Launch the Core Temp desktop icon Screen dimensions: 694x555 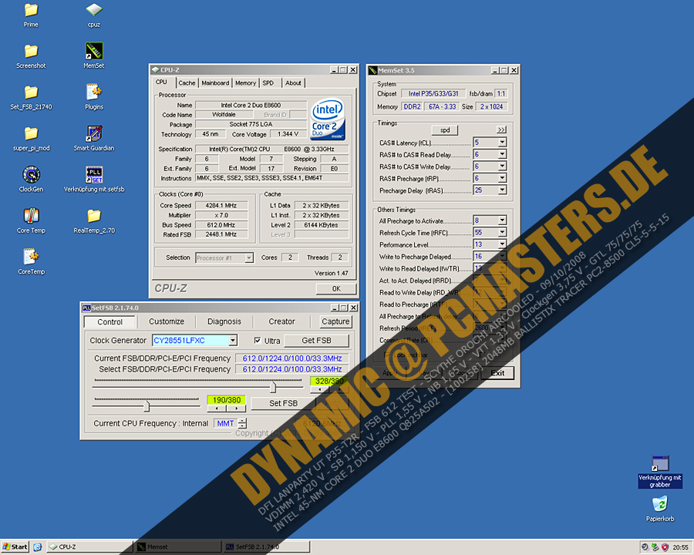click(x=31, y=221)
